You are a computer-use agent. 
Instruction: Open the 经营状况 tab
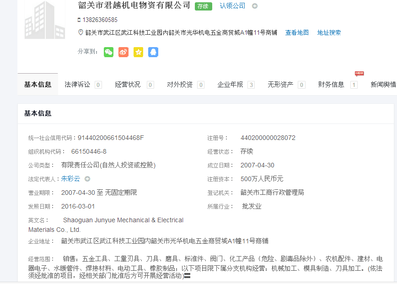[x=128, y=85]
